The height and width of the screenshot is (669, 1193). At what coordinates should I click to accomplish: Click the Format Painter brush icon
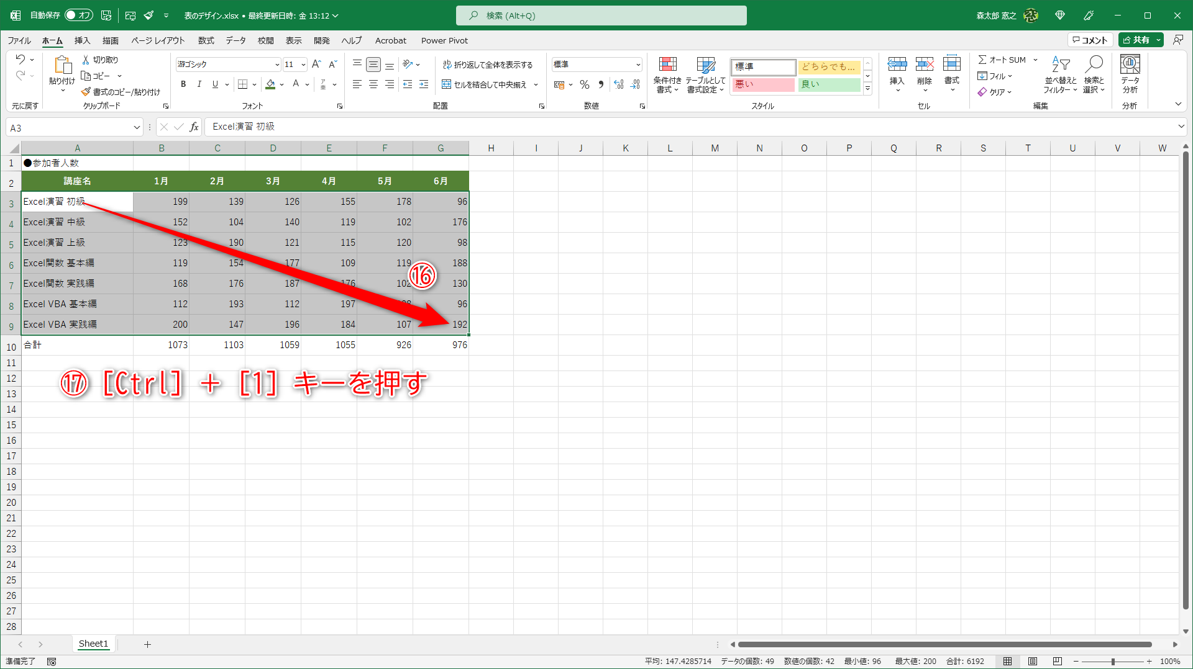[x=86, y=92]
